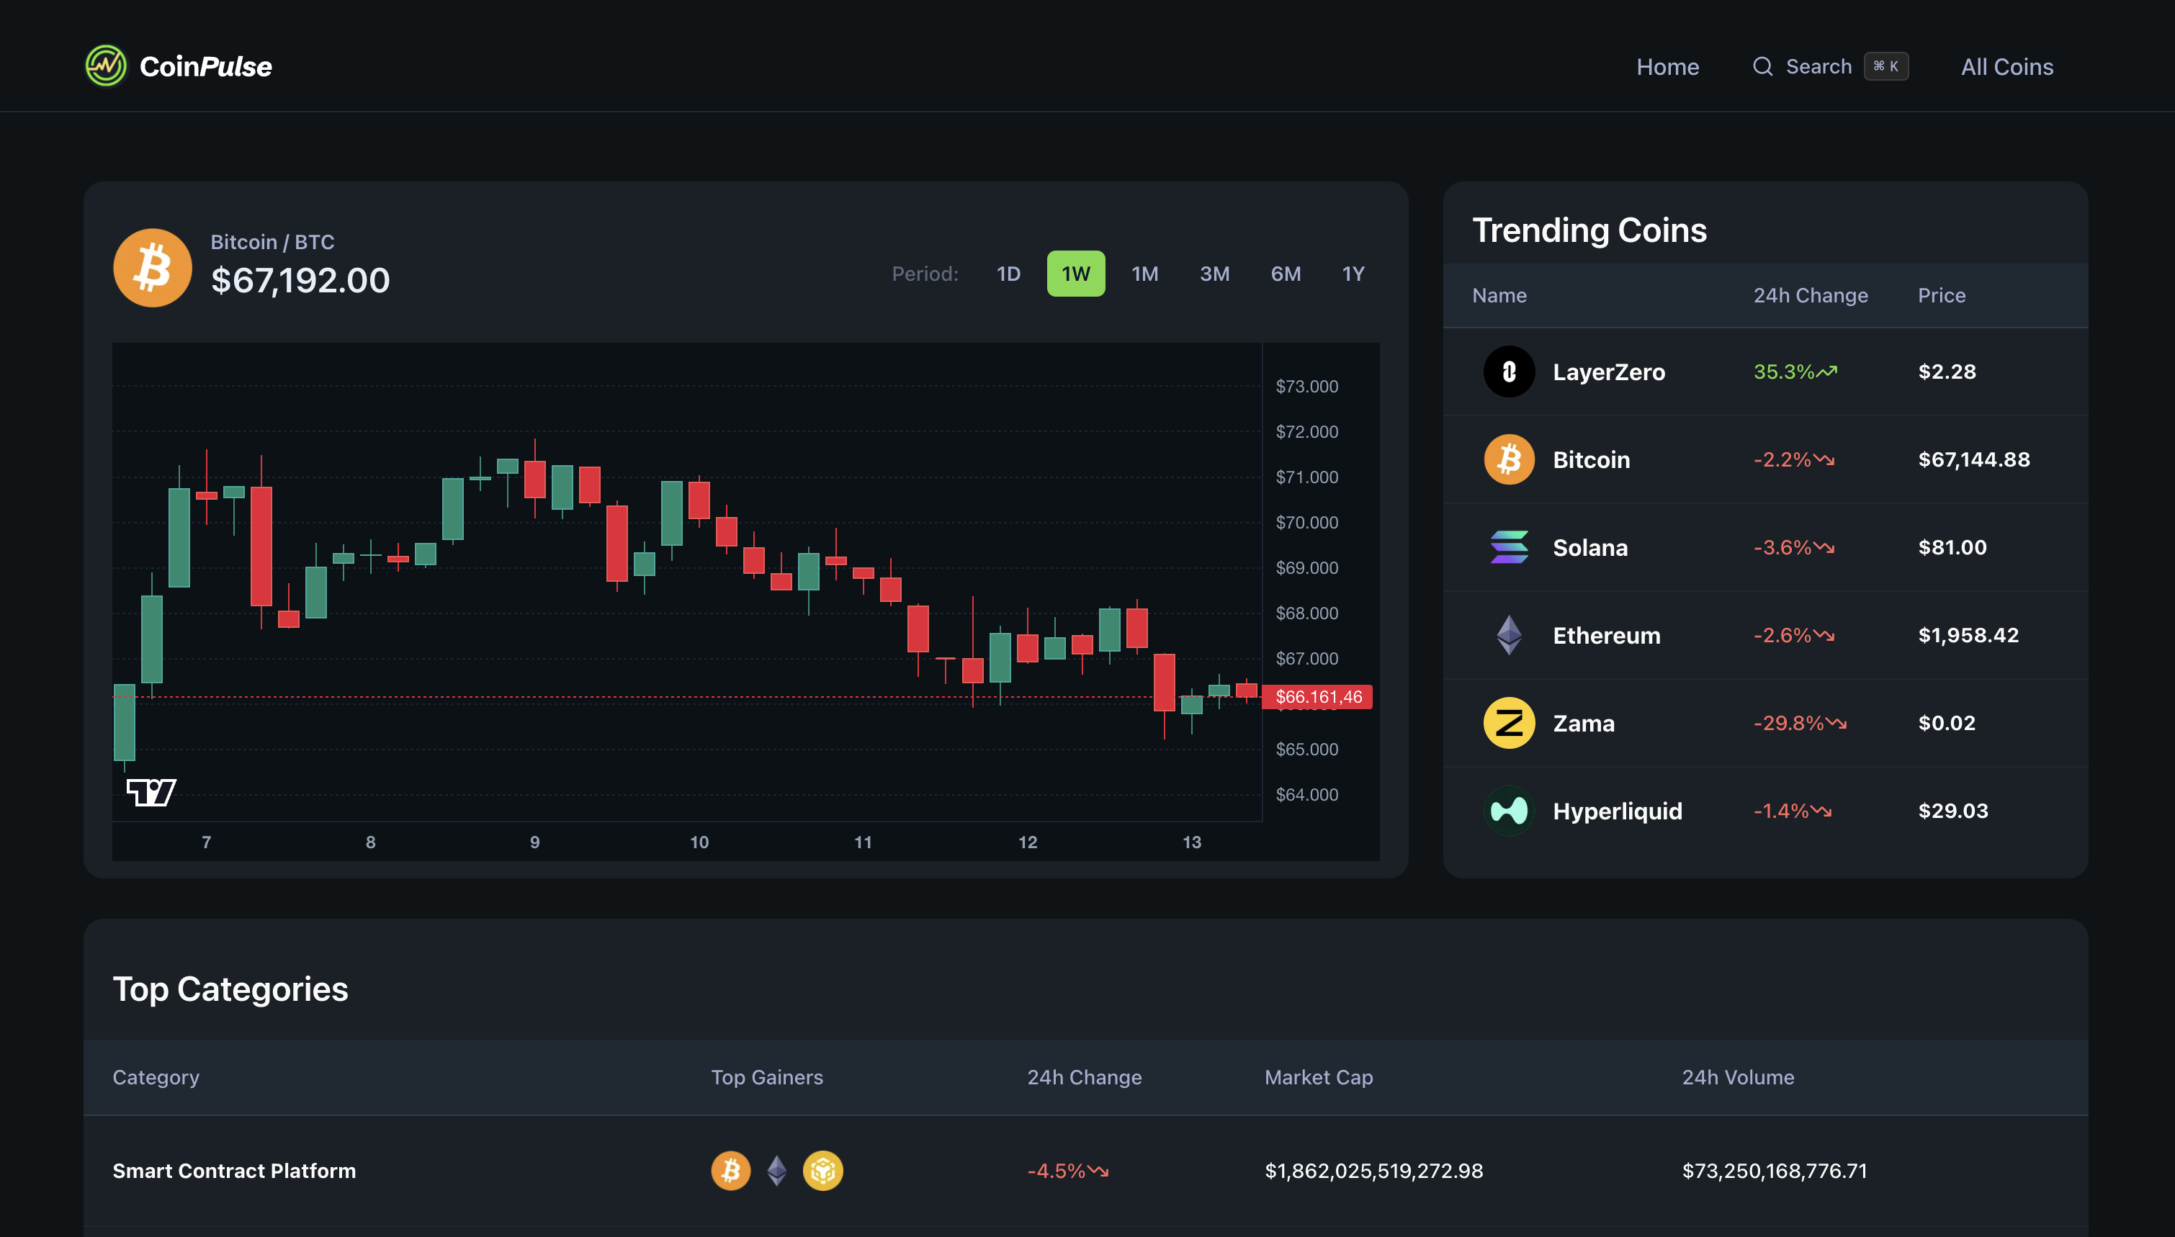Select the LayerZero coin icon
This screenshot has width=2175, height=1237.
(x=1509, y=372)
